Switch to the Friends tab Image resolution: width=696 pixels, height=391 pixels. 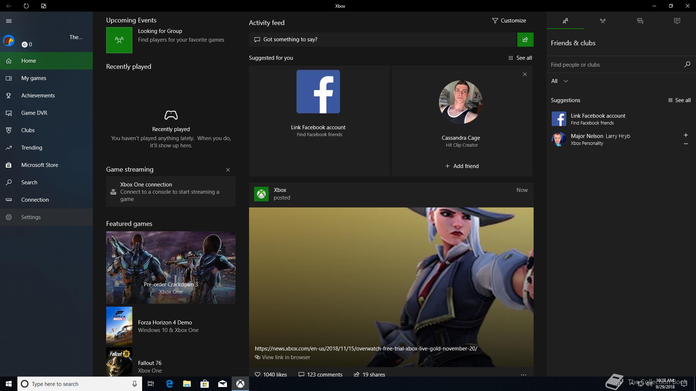(565, 21)
